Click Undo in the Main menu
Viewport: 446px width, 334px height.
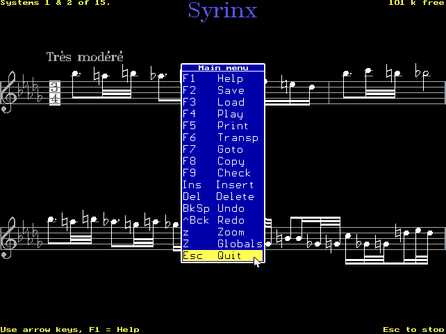[222, 208]
